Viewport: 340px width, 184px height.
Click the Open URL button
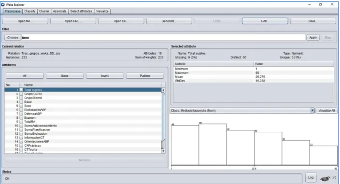click(73, 21)
